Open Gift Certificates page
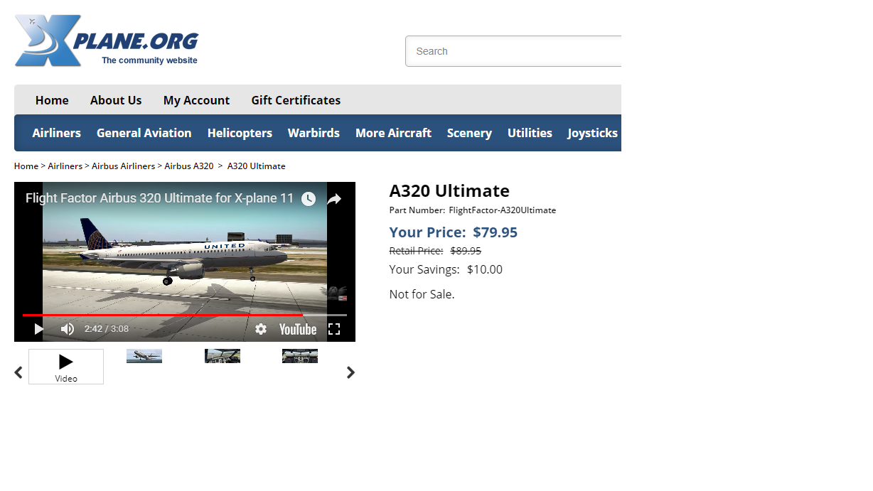Image resolution: width=873 pixels, height=491 pixels. [296, 100]
